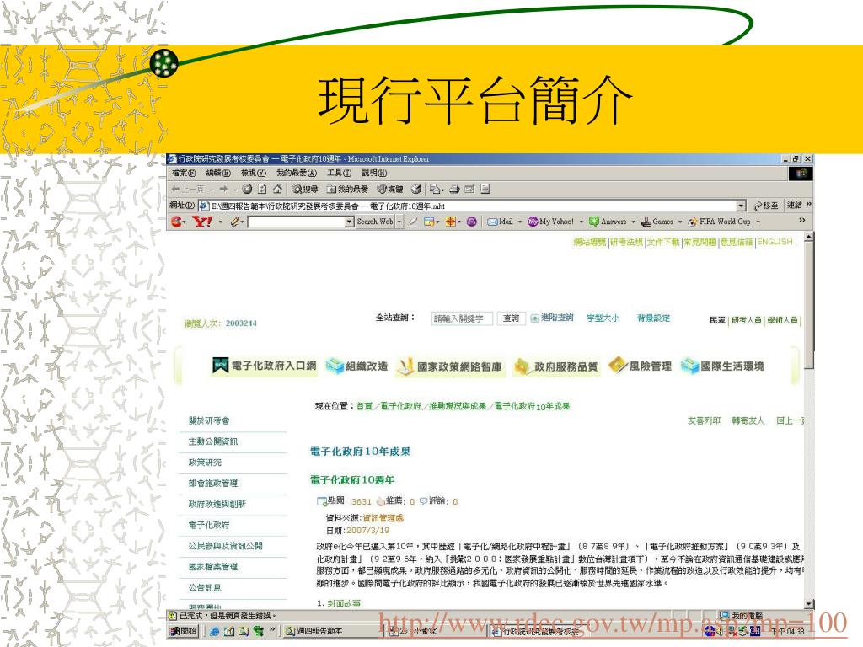
Task: Expand the Mail button dropdown arrow
Action: point(519,222)
